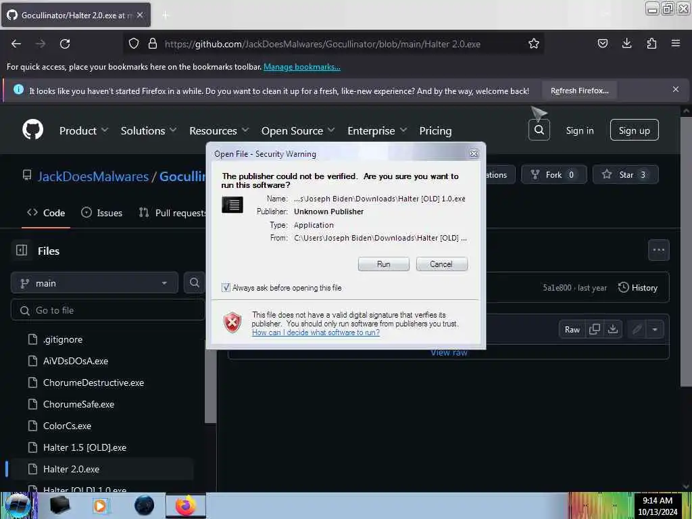The width and height of the screenshot is (692, 519).
Task: Switch to the Pull requests tab
Action: coord(172,213)
